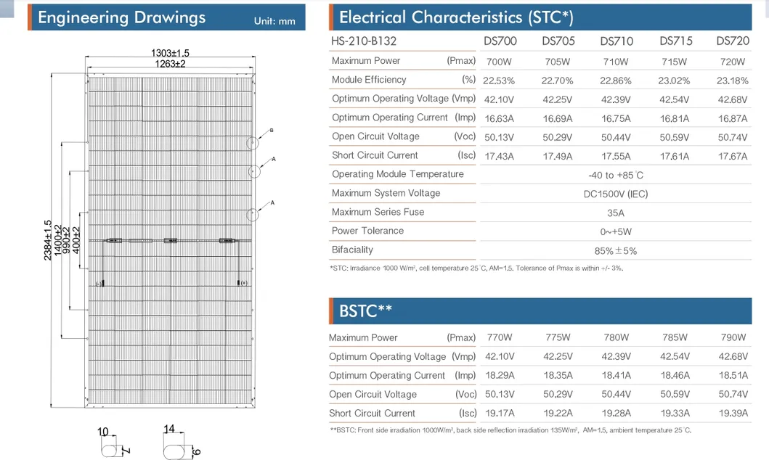Click the 2384±1.5 height dimension
Screen dimensions: 769x460
pyautogui.click(x=48, y=240)
